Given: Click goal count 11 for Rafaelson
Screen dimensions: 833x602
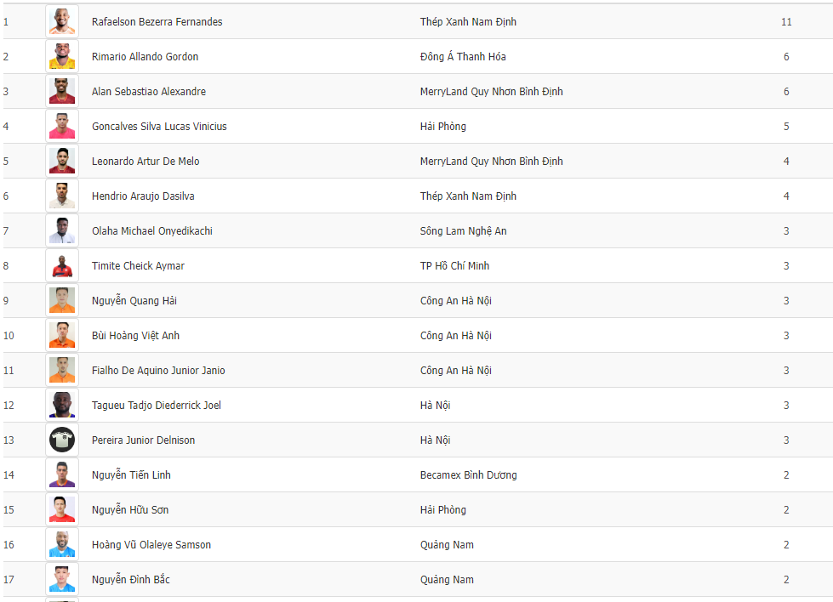Looking at the screenshot, I should click(786, 22).
